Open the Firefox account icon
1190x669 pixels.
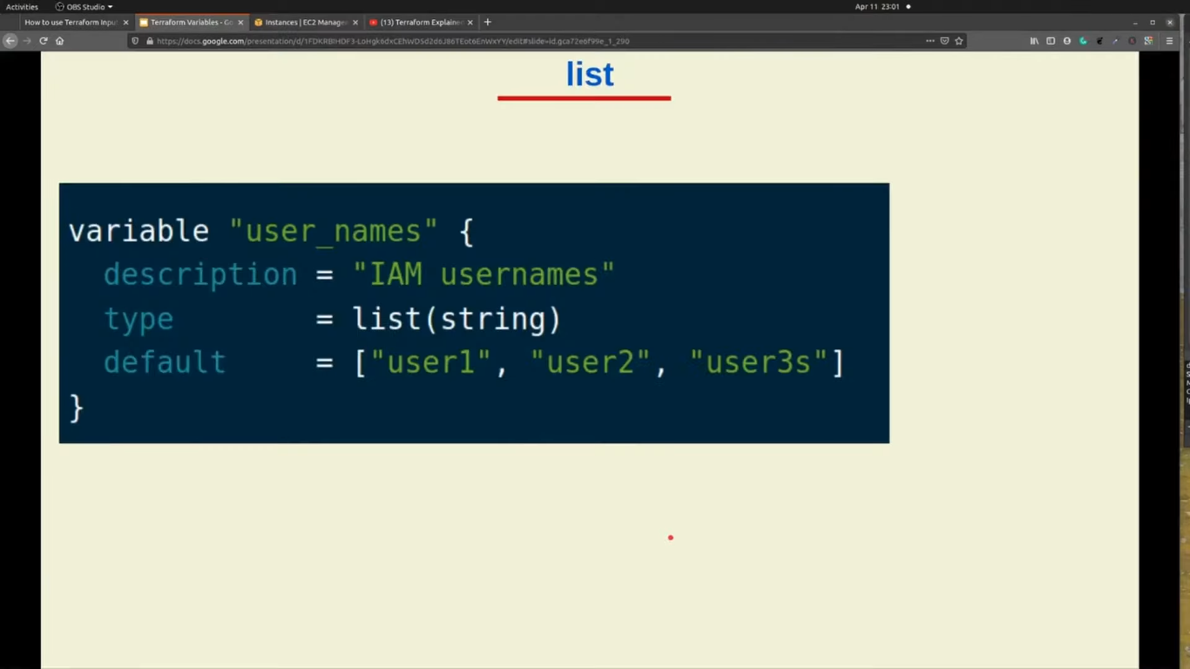(1067, 41)
